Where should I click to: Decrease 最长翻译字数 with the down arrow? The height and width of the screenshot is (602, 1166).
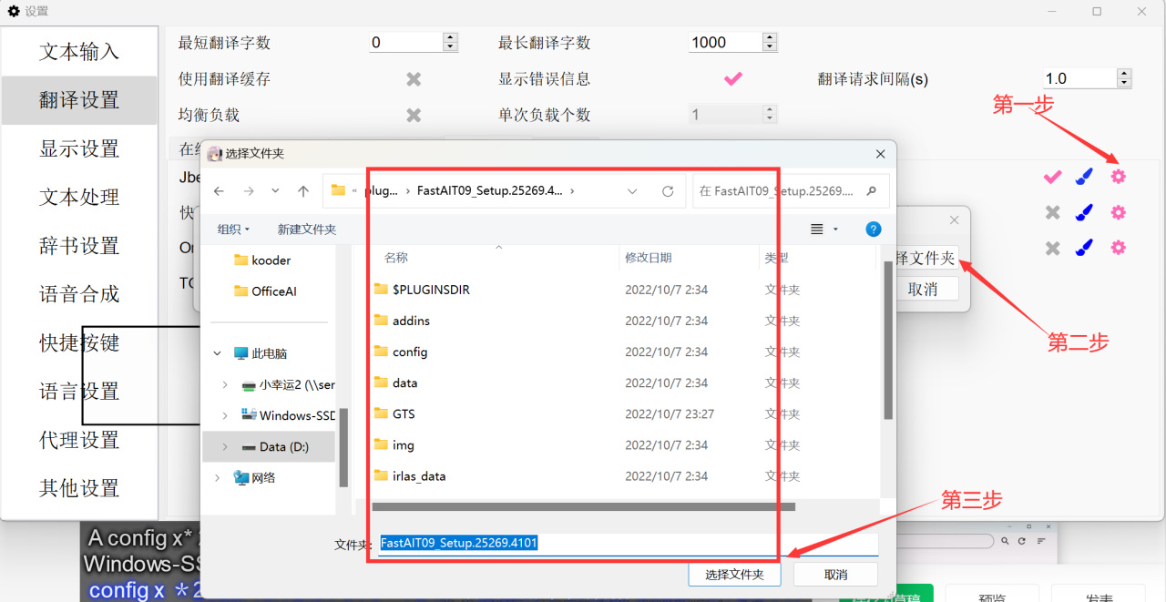click(770, 46)
